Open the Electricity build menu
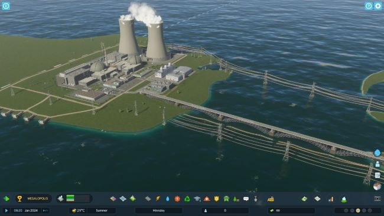The width and height of the screenshot is (384, 216). pyautogui.click(x=158, y=199)
